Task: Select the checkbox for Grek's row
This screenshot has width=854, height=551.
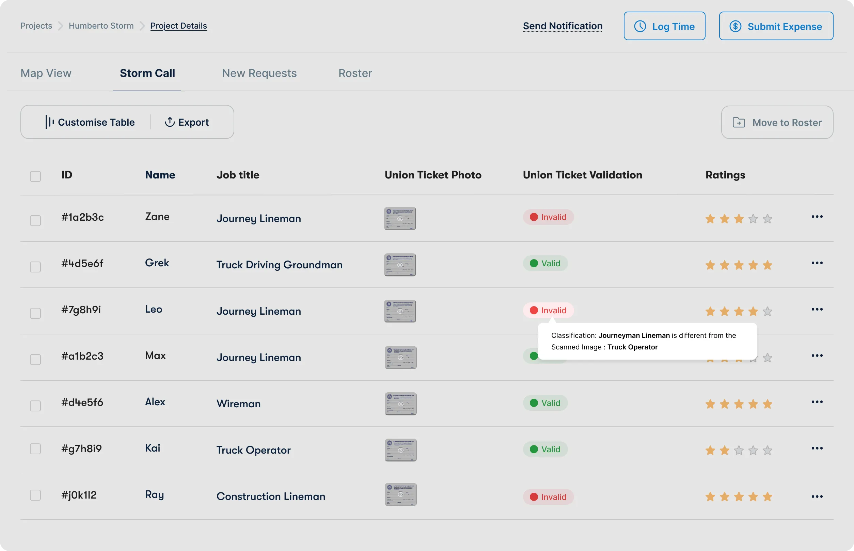Action: (x=35, y=267)
